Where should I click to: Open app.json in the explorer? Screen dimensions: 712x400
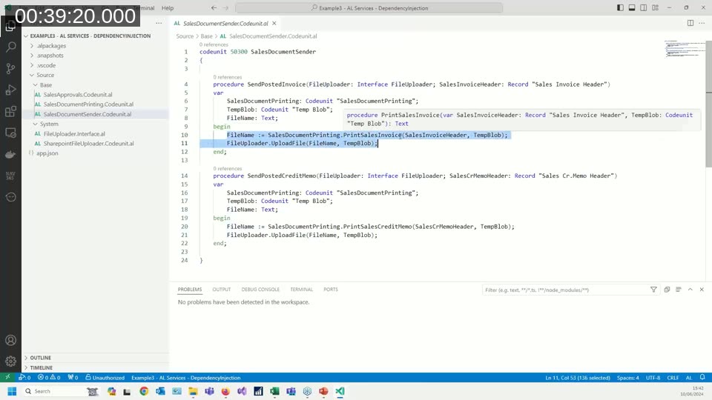(47, 153)
